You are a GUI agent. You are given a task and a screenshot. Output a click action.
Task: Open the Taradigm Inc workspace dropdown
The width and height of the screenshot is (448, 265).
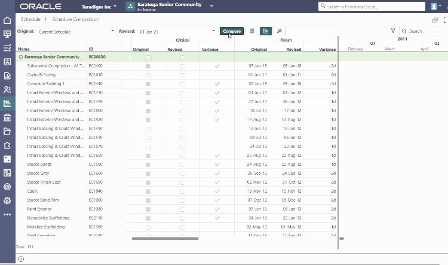pos(99,7)
